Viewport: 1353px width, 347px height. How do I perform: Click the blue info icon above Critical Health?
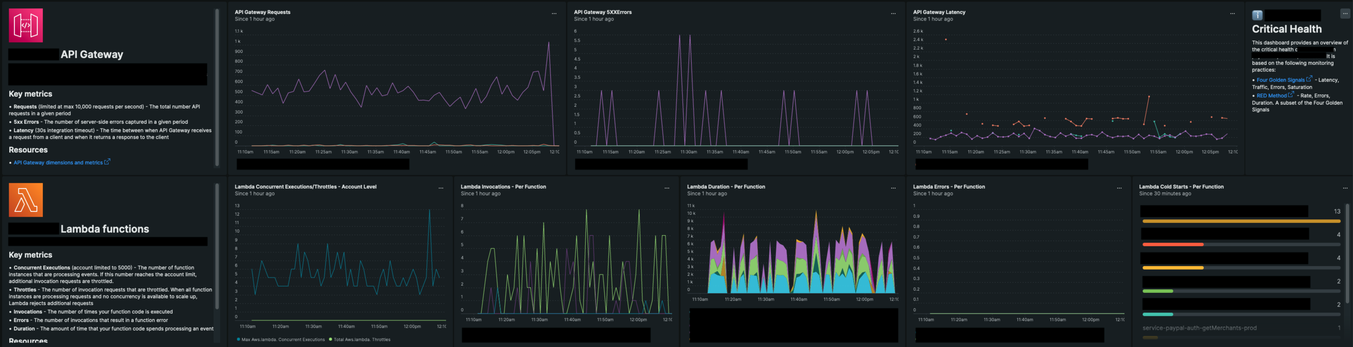pos(1257,15)
